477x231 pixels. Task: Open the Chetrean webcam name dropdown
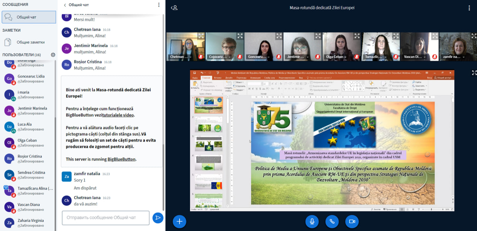click(x=179, y=57)
